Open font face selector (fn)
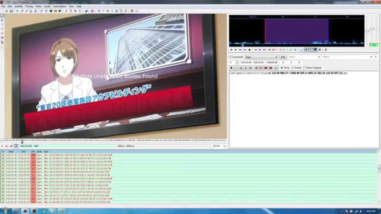This screenshot has height=214, width=381. tap(250, 68)
